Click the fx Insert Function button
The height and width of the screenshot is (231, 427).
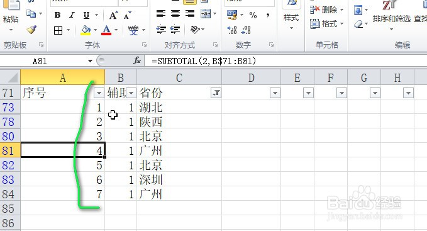click(136, 60)
